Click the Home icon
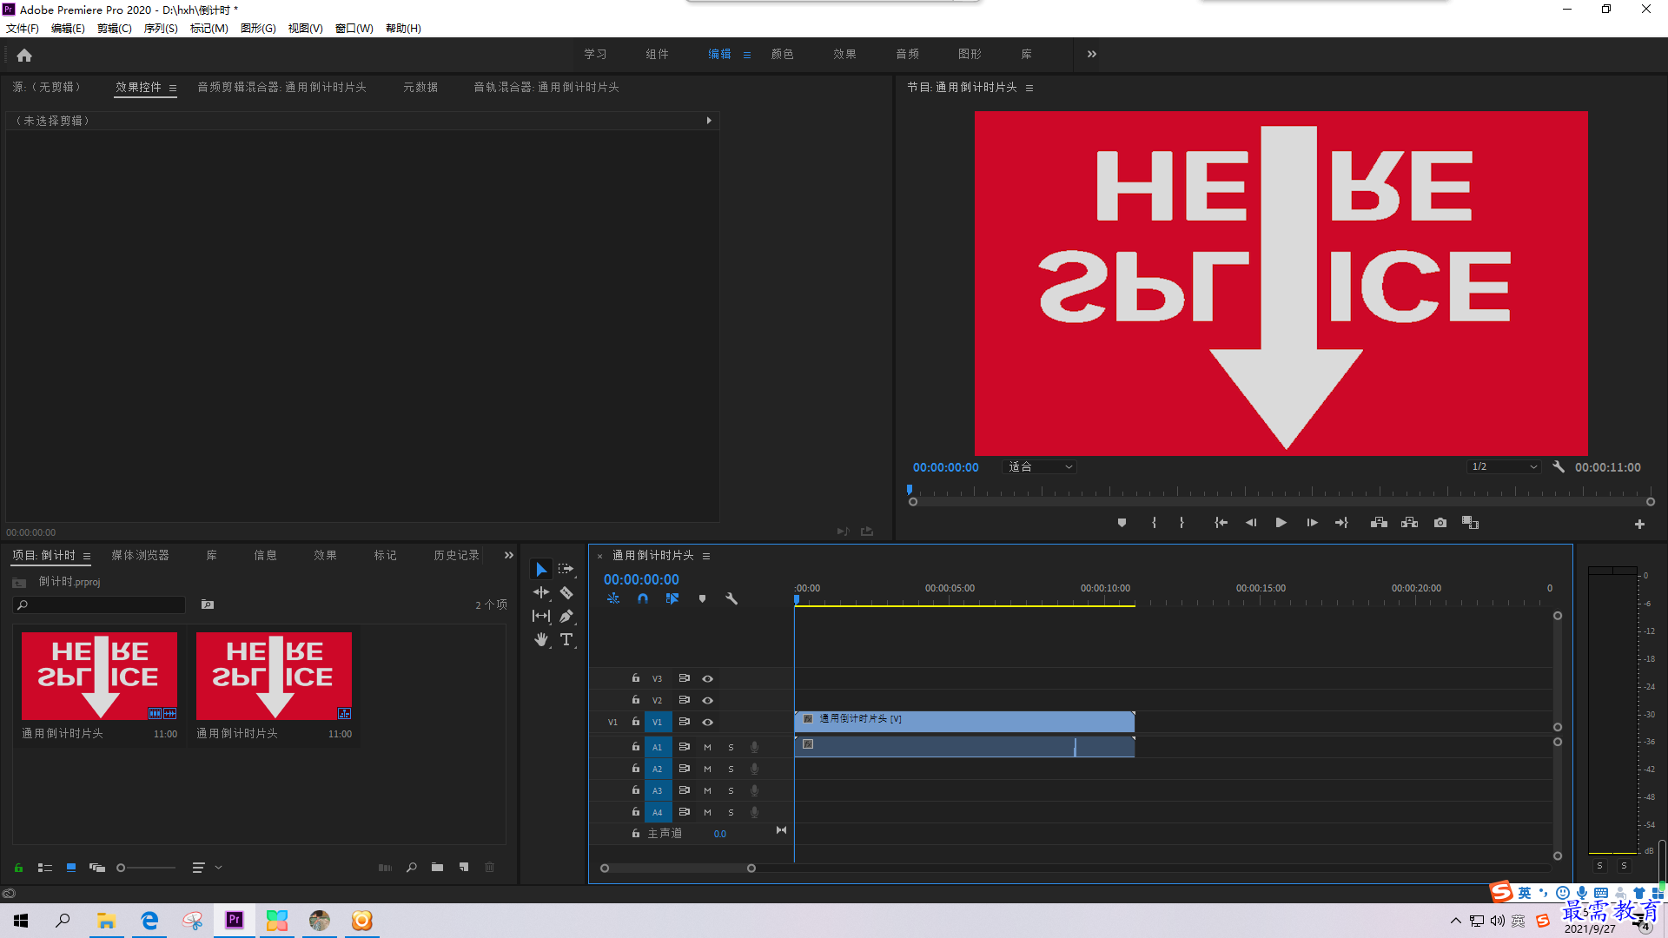Screen dimensions: 1668x938 tap(24, 55)
